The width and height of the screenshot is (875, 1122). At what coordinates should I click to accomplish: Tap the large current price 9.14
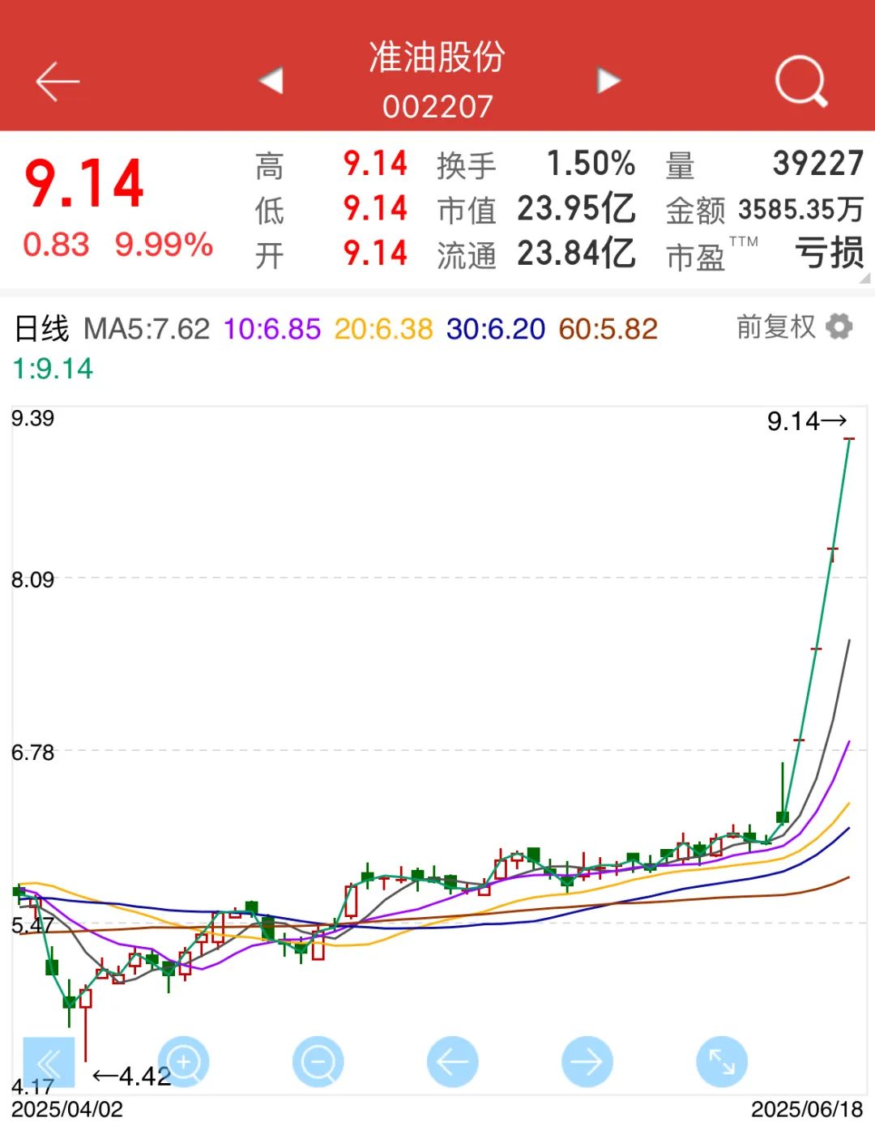(x=84, y=184)
